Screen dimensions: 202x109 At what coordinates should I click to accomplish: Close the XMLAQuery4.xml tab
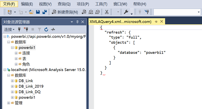[x=162, y=21]
